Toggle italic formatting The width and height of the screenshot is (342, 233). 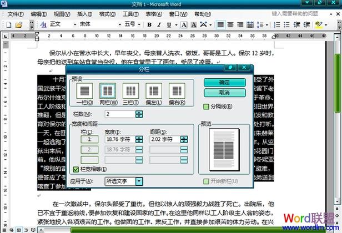[159, 24]
